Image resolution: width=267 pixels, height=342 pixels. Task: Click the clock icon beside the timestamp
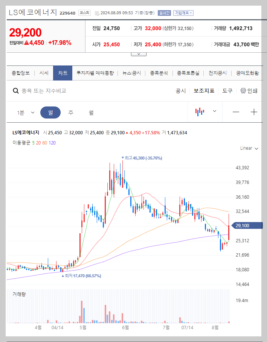(97, 13)
